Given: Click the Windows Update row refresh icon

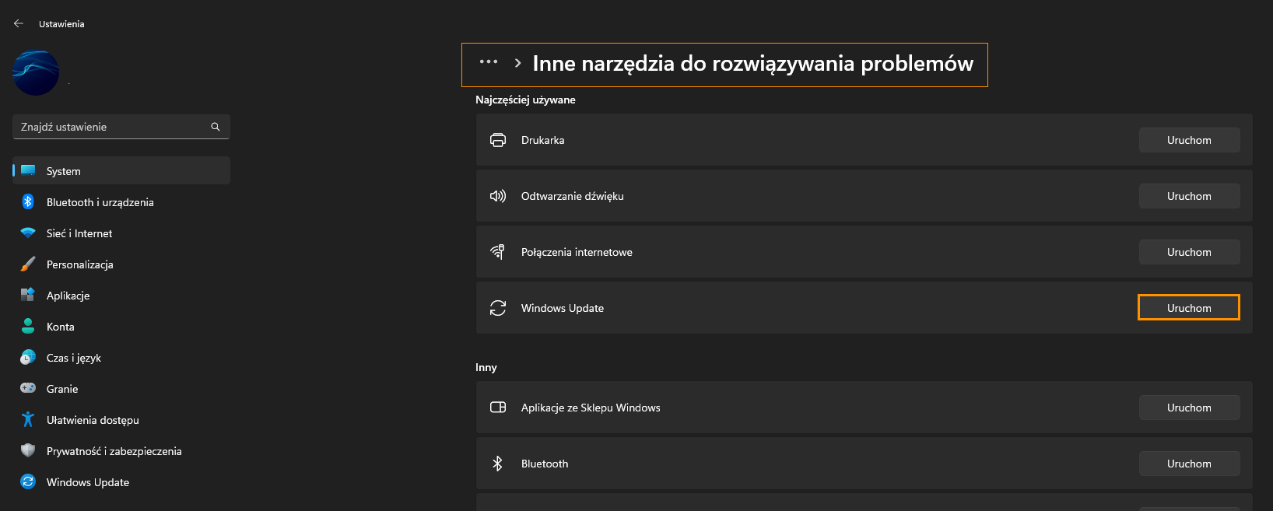Looking at the screenshot, I should (498, 308).
